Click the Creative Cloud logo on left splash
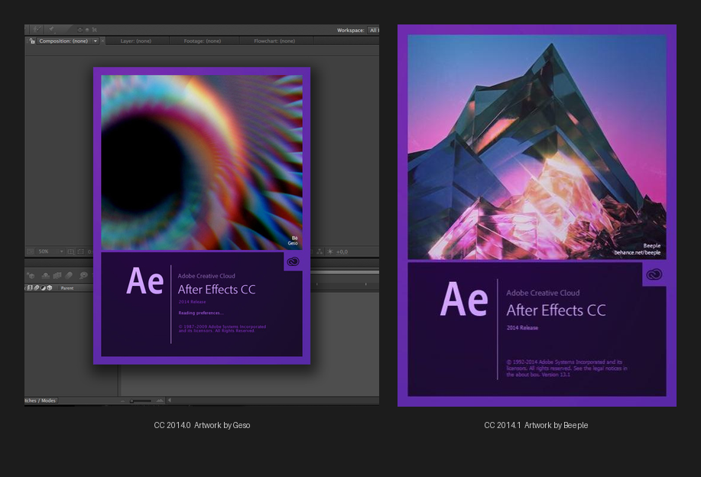This screenshot has height=477, width=701. [x=294, y=261]
